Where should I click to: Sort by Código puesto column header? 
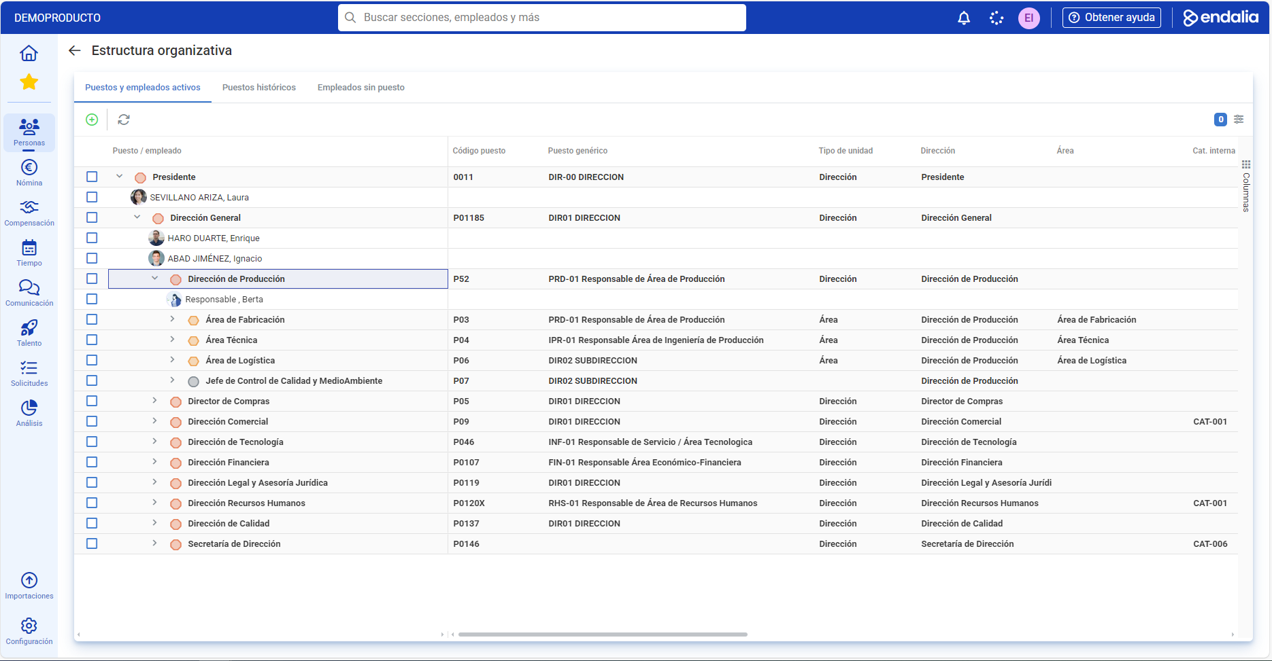click(x=479, y=151)
